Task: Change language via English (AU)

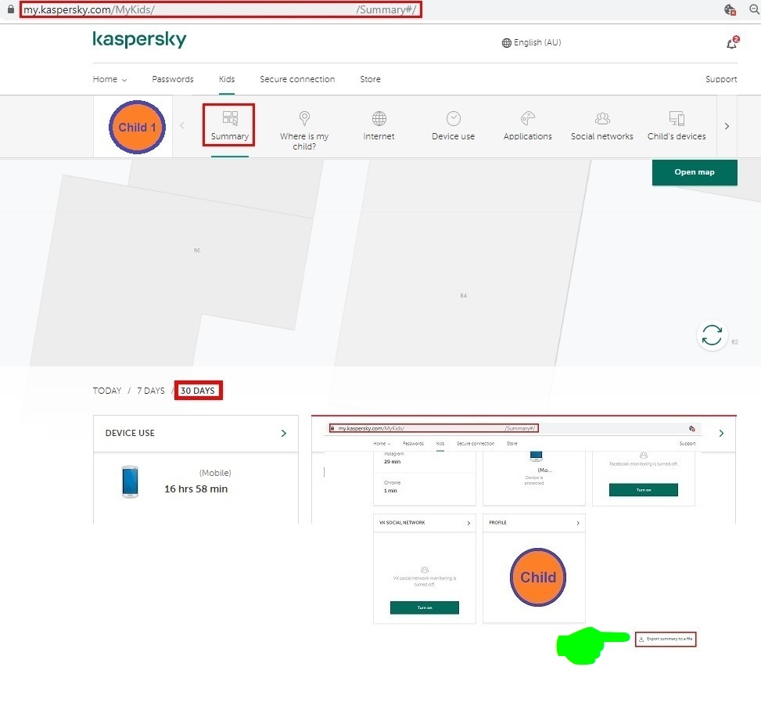Action: coord(537,43)
